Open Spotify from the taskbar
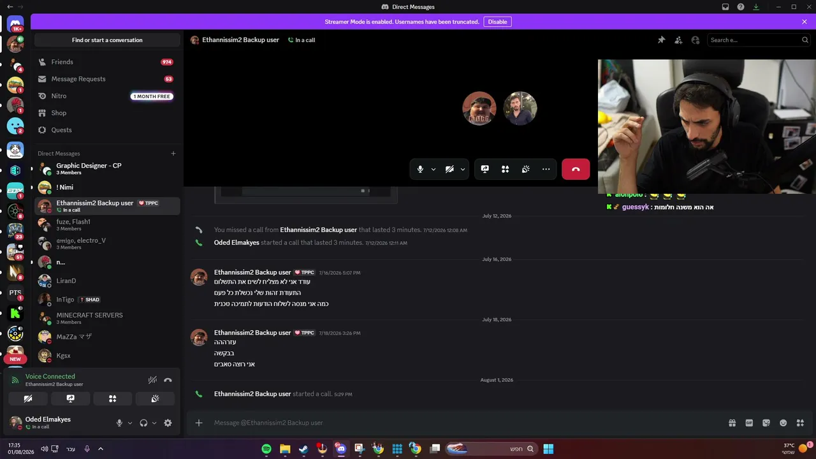 tap(266, 449)
